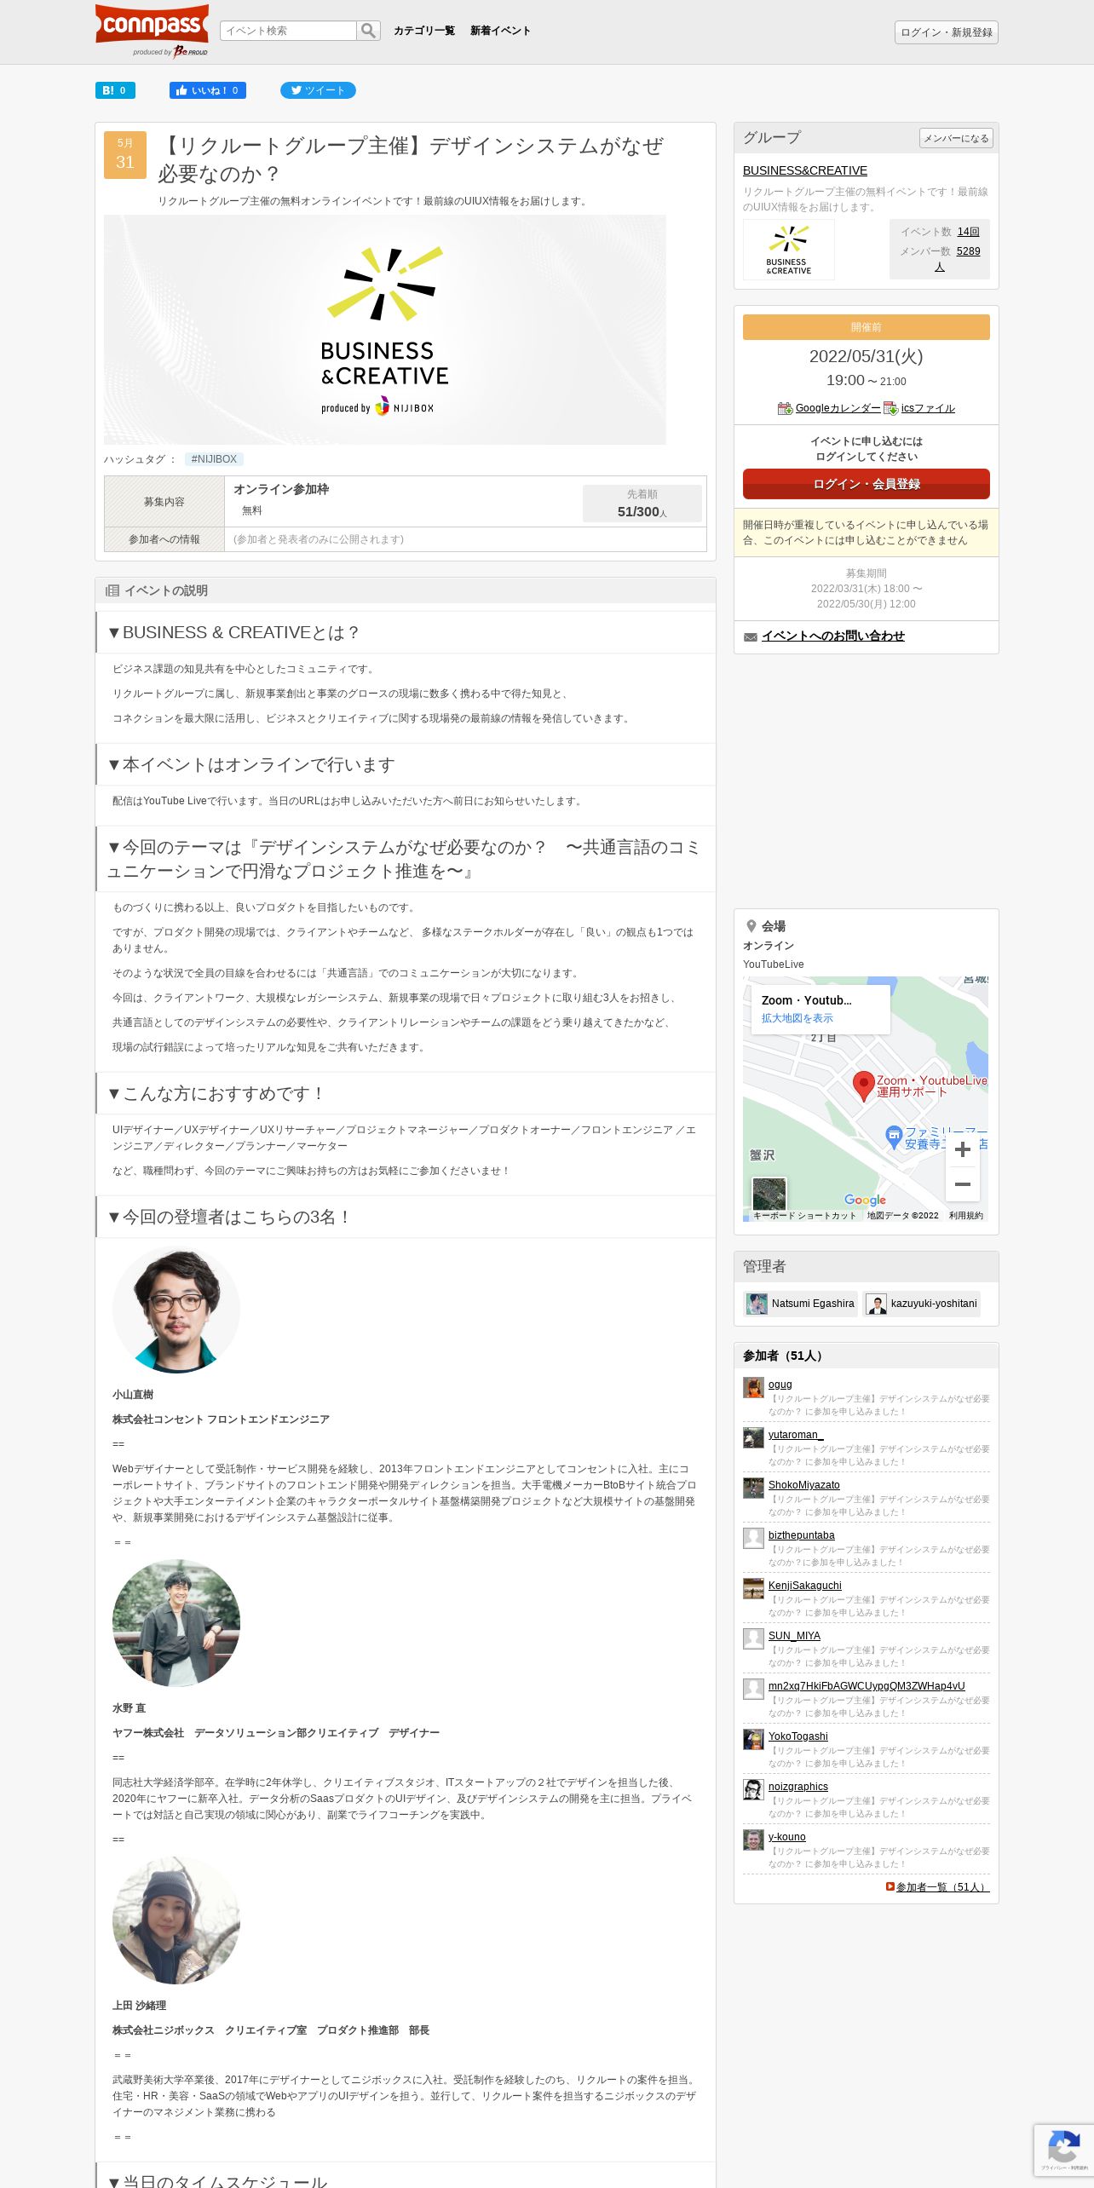Click the Googleカレンダー link
1094x2188 pixels.
(x=838, y=409)
